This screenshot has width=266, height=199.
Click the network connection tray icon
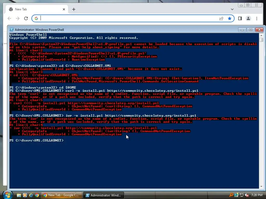(242, 195)
